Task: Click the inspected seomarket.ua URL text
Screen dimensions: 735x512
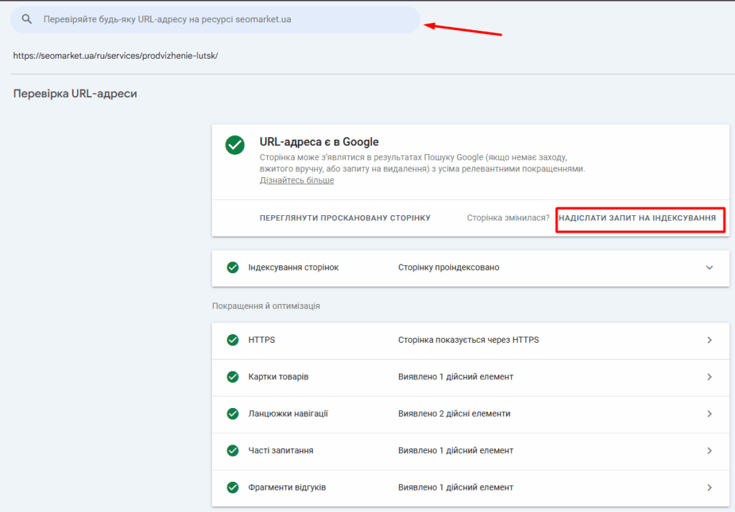Action: click(115, 55)
